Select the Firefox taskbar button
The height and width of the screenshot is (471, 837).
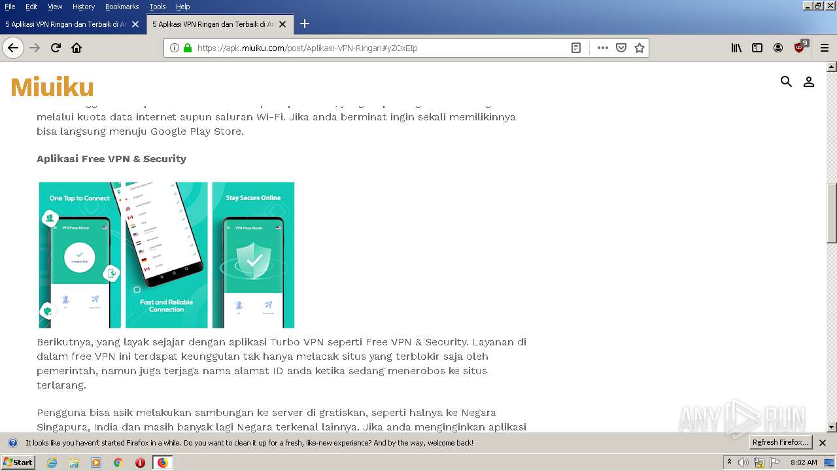[x=162, y=462]
